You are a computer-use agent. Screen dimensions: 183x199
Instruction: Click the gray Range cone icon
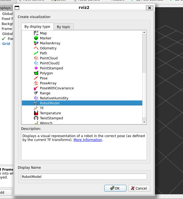36,93
